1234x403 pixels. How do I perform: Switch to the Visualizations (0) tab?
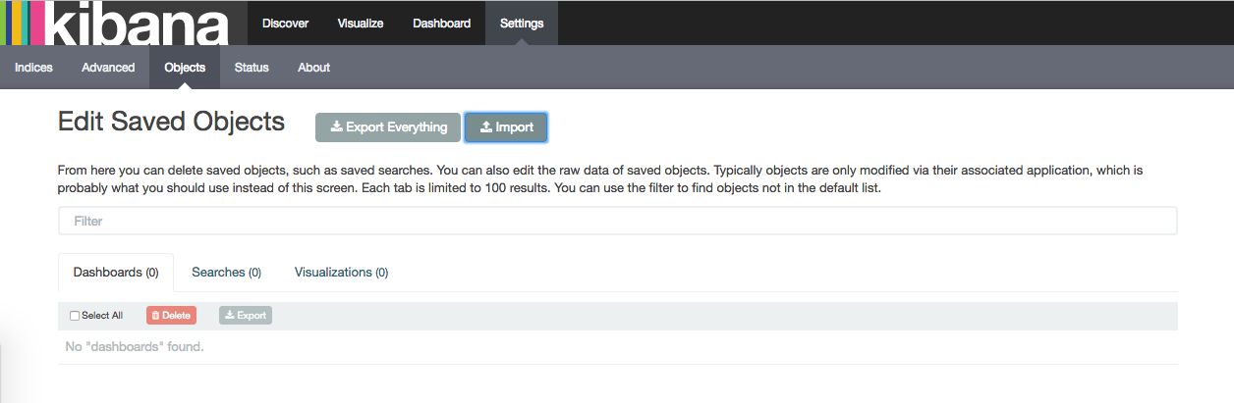[341, 273]
